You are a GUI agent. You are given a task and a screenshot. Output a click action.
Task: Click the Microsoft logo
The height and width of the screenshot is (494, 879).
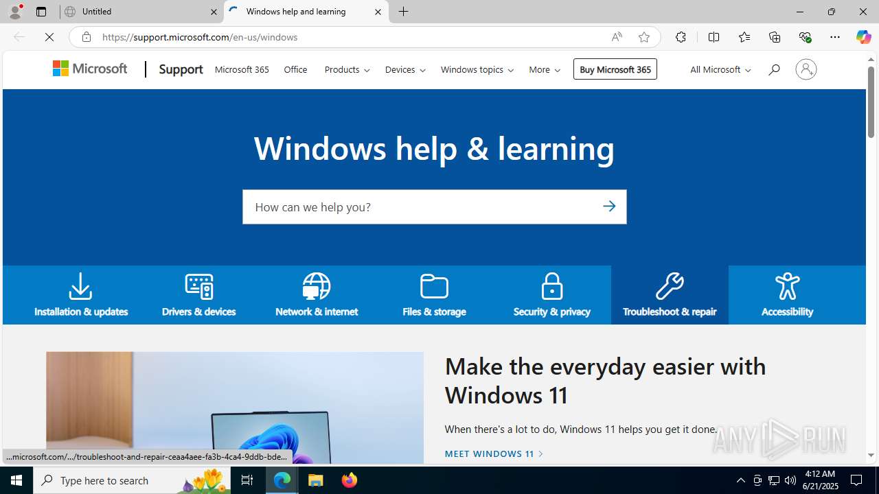click(90, 69)
